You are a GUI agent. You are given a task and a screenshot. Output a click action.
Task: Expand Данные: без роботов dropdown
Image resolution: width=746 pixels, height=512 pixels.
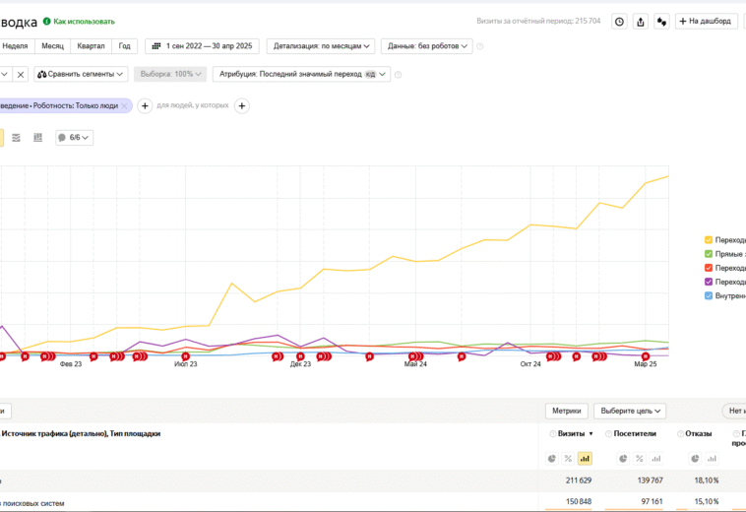pyautogui.click(x=427, y=46)
